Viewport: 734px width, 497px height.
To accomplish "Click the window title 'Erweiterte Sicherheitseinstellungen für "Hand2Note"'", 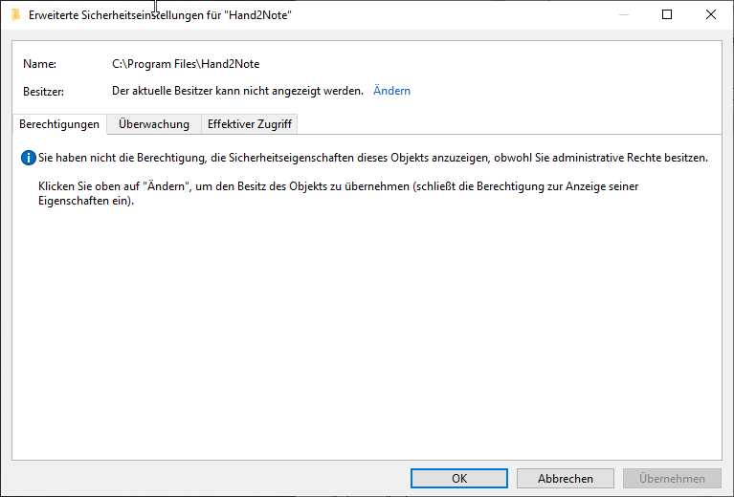I will coord(160,15).
